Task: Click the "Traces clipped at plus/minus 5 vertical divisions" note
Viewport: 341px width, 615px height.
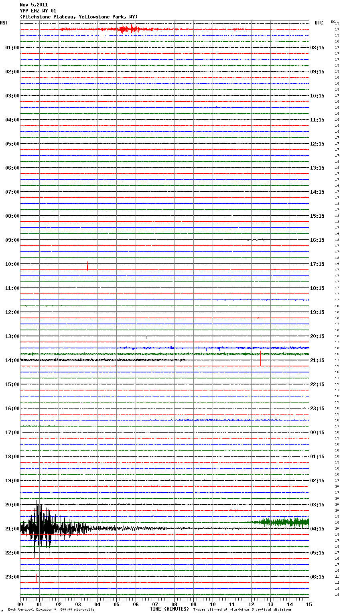Action: (242, 610)
